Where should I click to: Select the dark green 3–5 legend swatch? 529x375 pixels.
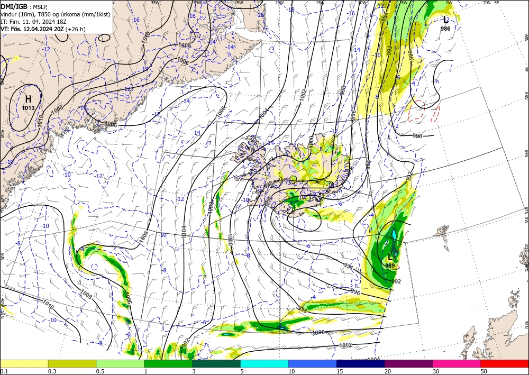pos(216,363)
